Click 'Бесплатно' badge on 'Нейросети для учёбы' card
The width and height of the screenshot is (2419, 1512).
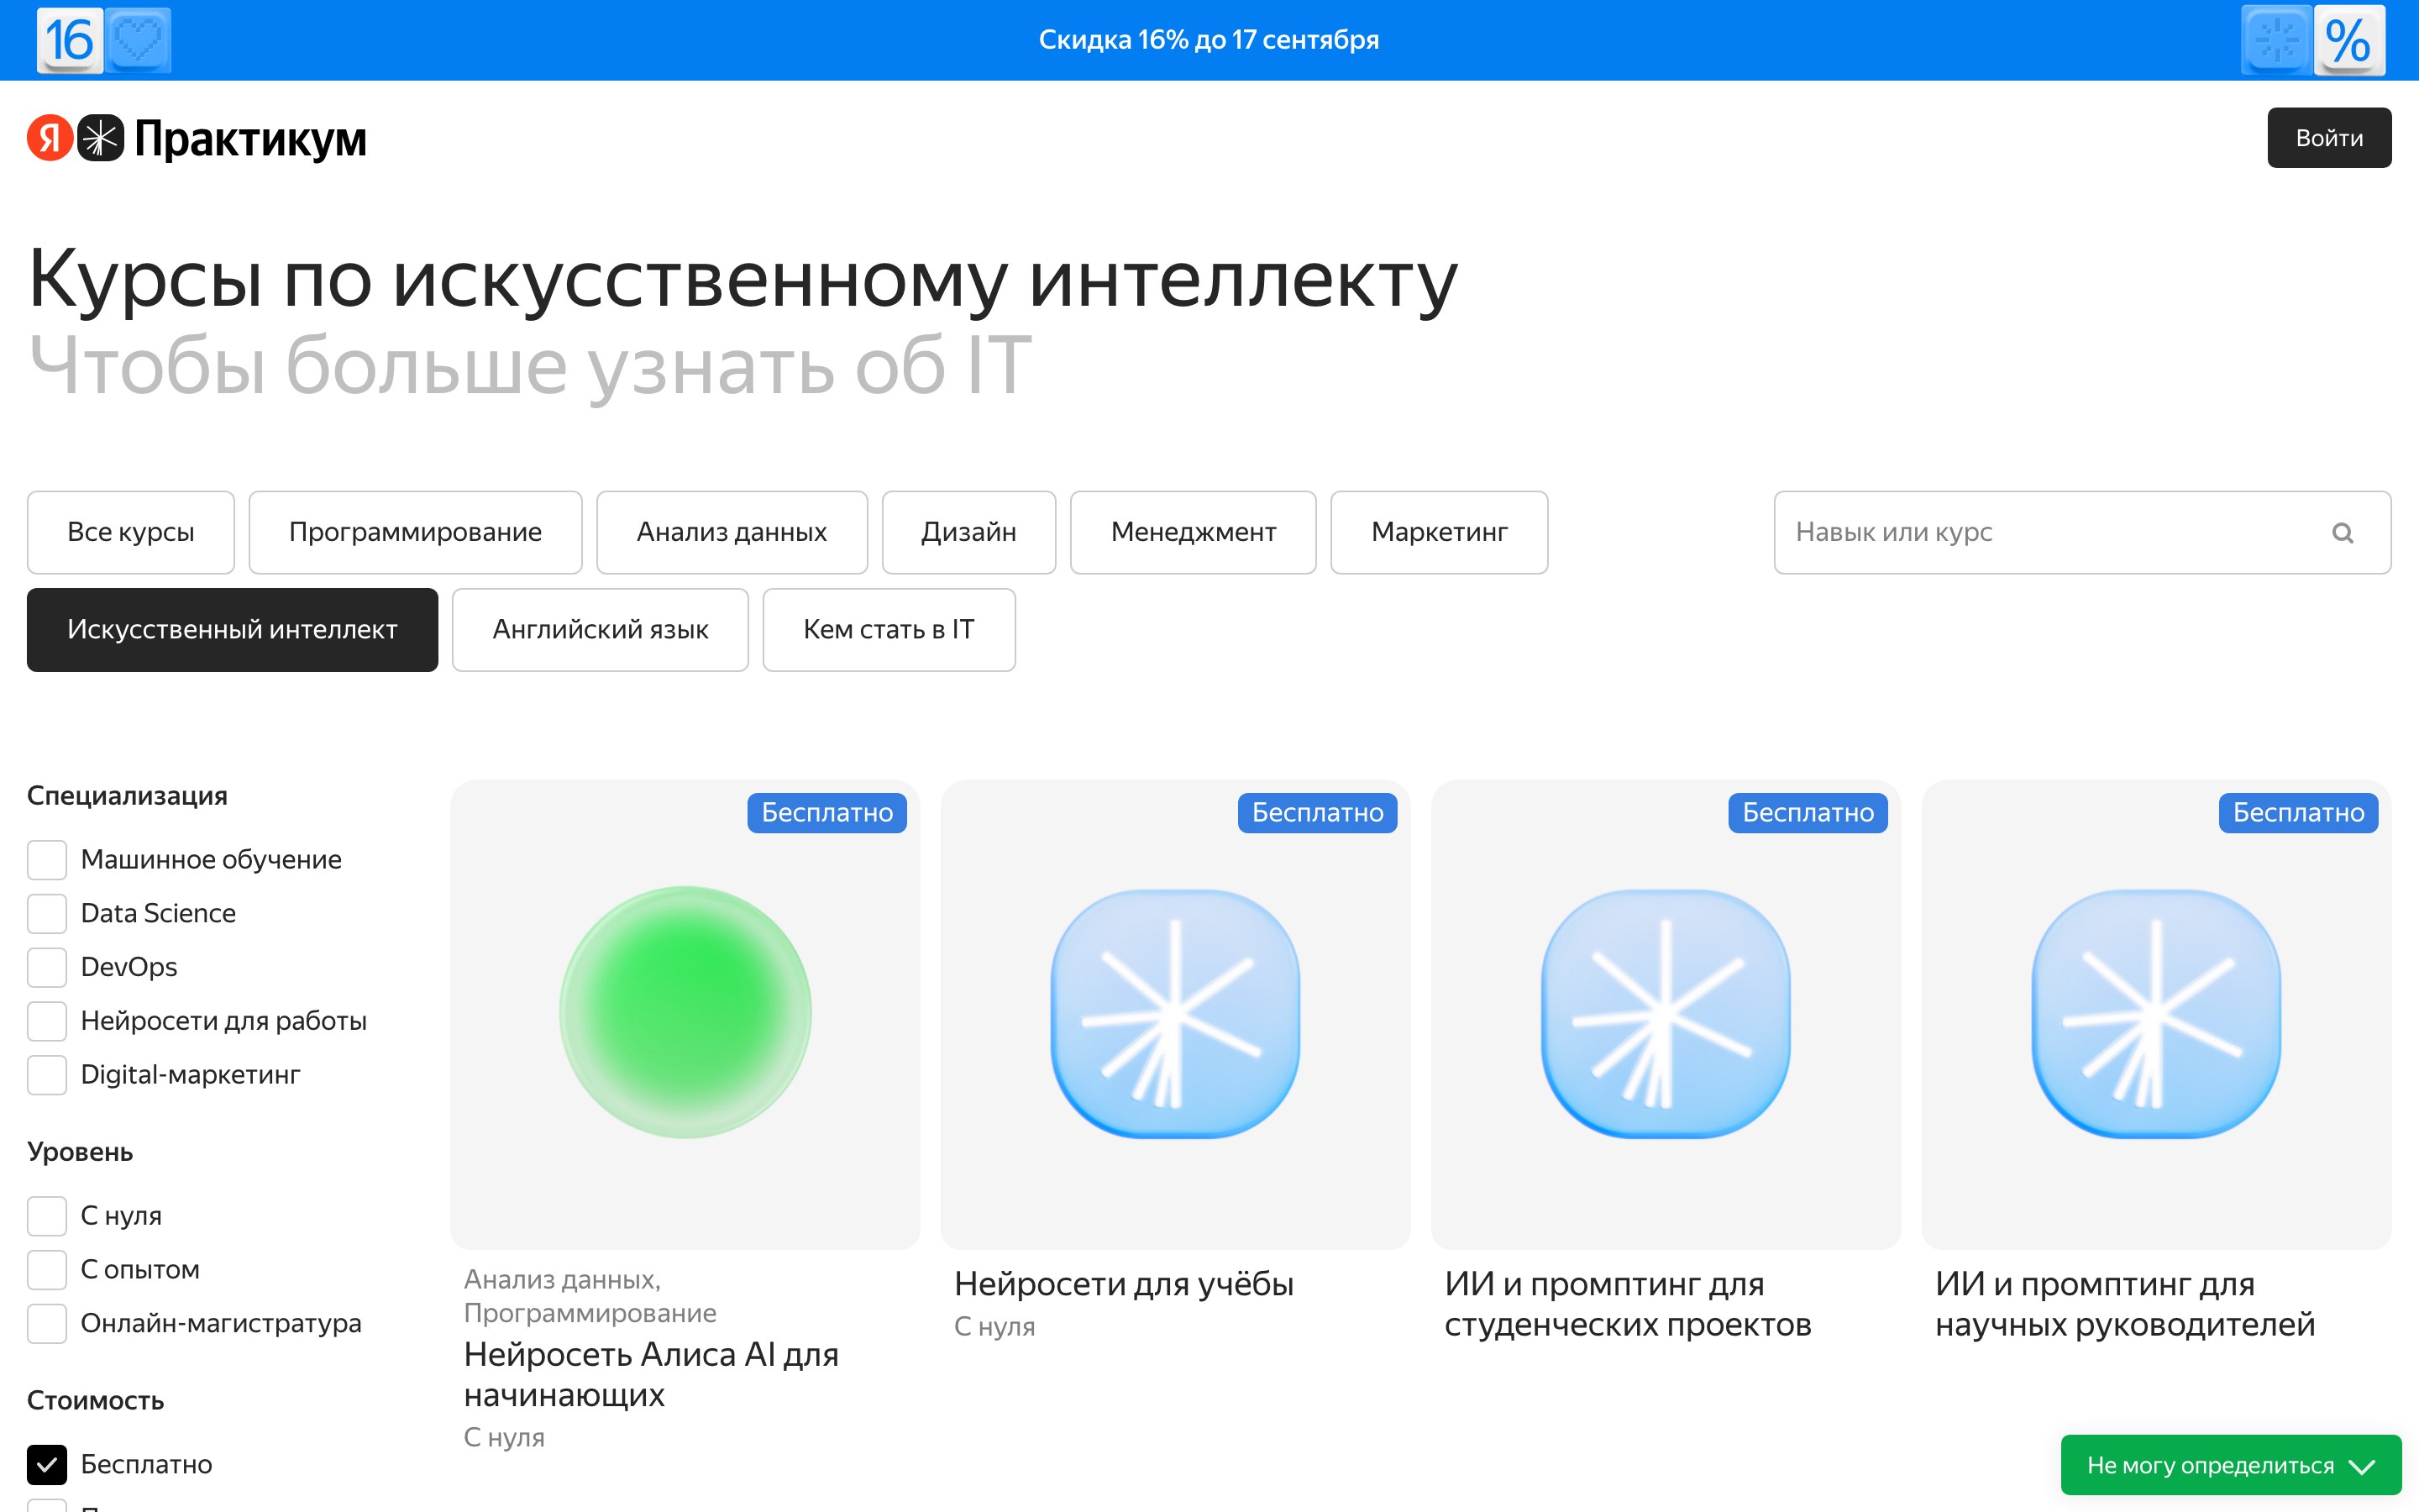[1318, 813]
